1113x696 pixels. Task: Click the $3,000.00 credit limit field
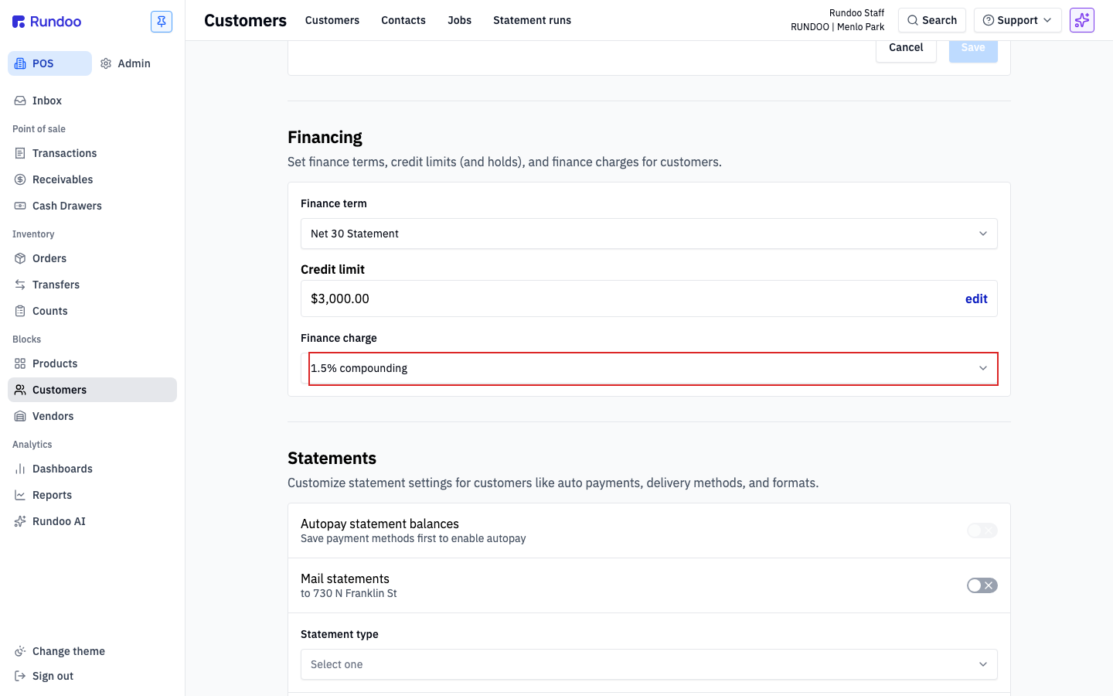tap(649, 299)
